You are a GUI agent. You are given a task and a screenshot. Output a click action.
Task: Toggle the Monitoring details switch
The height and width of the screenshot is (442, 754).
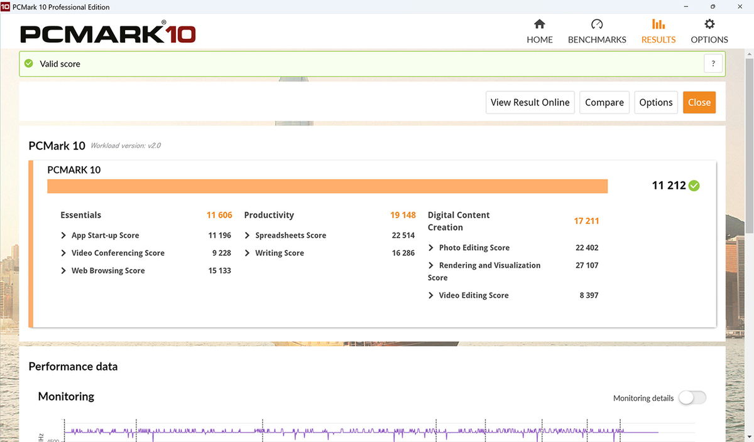click(692, 397)
